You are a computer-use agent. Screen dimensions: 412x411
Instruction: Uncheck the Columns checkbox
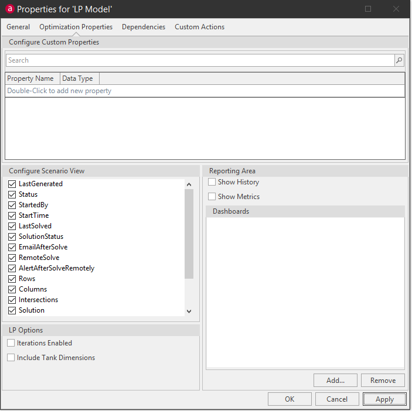tap(12, 289)
